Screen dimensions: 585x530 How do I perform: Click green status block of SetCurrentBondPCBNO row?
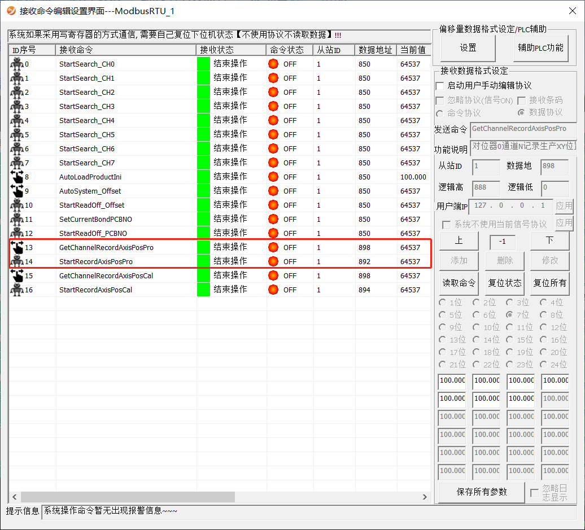[x=203, y=219]
